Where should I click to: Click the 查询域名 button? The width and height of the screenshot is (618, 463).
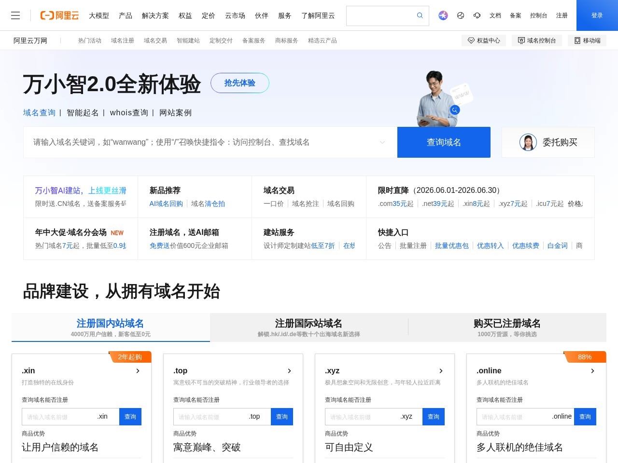pyautogui.click(x=444, y=142)
